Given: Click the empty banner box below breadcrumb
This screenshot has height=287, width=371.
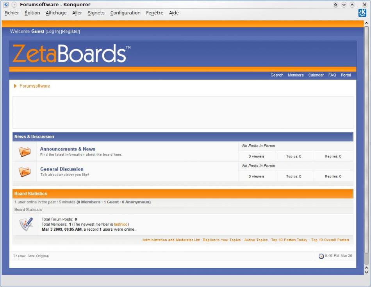Looking at the screenshot, I should [x=183, y=112].
